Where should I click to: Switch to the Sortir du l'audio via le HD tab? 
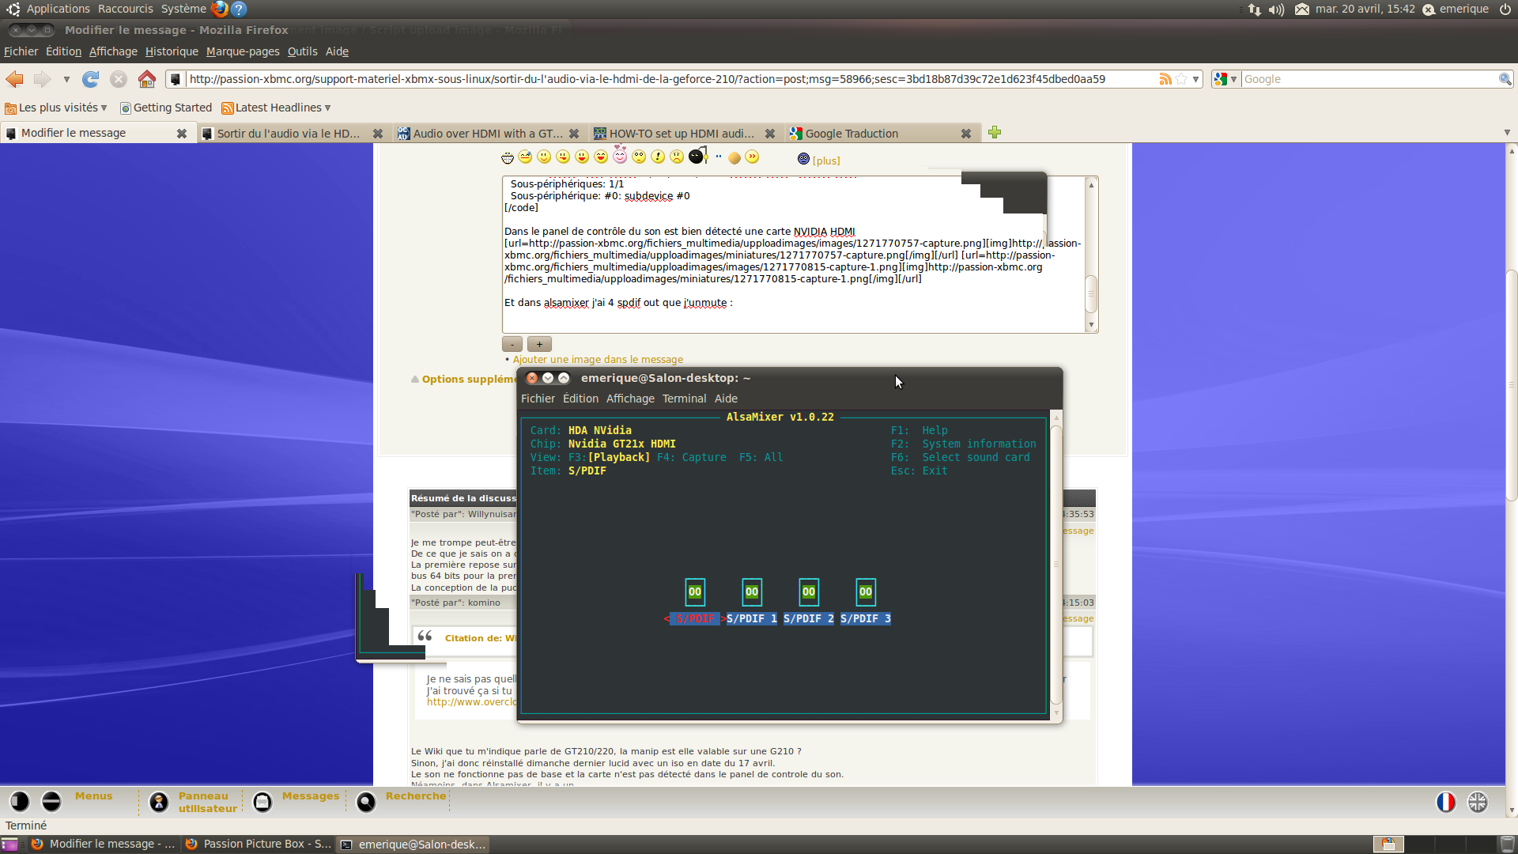pyautogui.click(x=288, y=134)
